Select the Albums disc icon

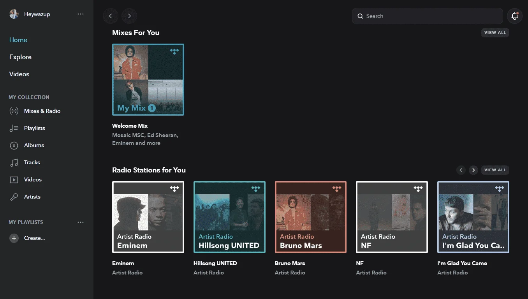14,146
